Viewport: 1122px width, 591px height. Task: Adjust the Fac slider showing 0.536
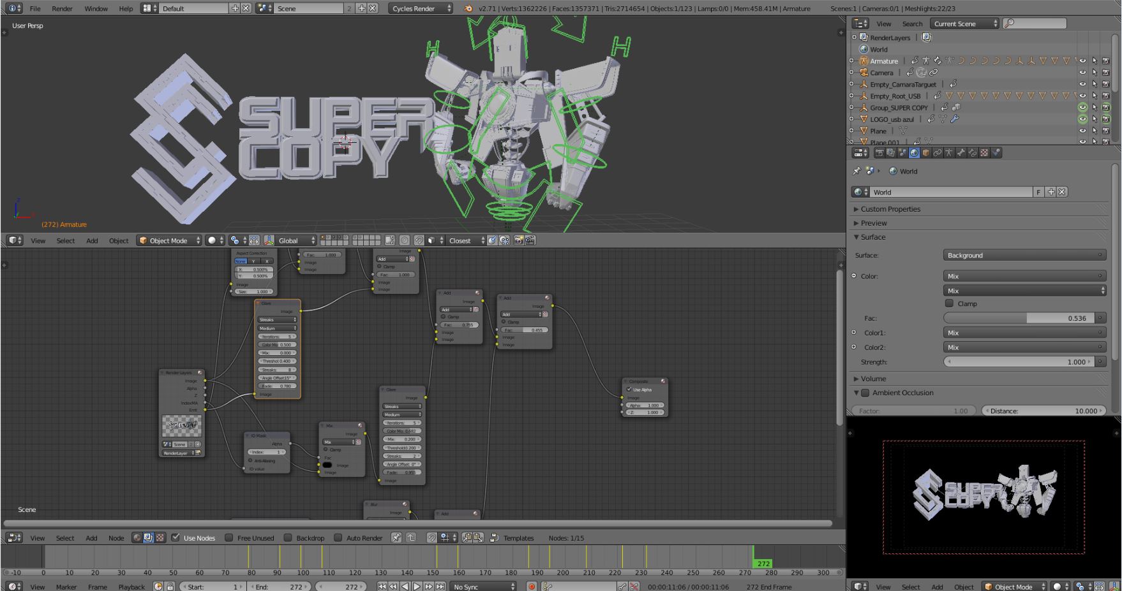(x=1019, y=318)
